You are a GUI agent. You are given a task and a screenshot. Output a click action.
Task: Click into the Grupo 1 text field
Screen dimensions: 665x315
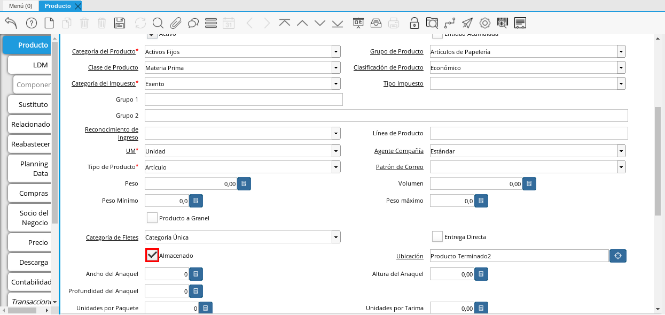click(244, 99)
